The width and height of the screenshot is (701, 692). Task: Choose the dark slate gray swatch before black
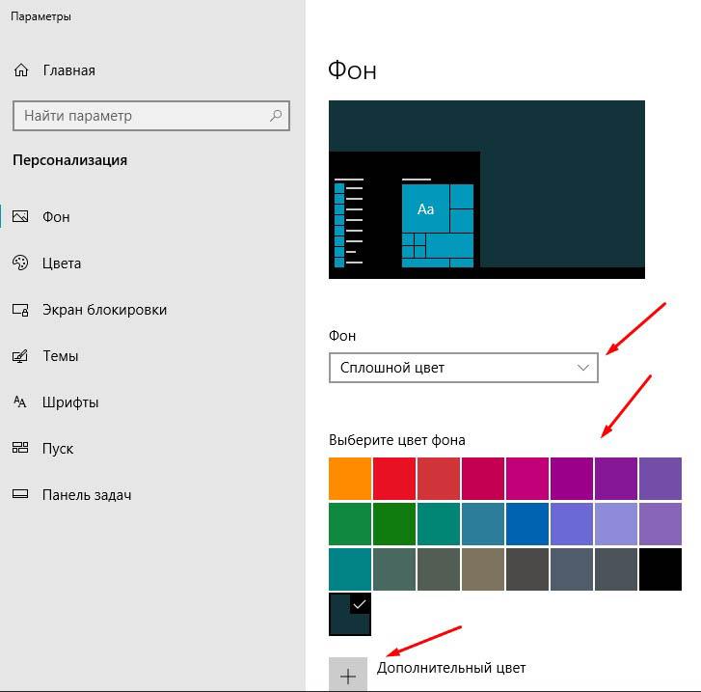pos(615,569)
